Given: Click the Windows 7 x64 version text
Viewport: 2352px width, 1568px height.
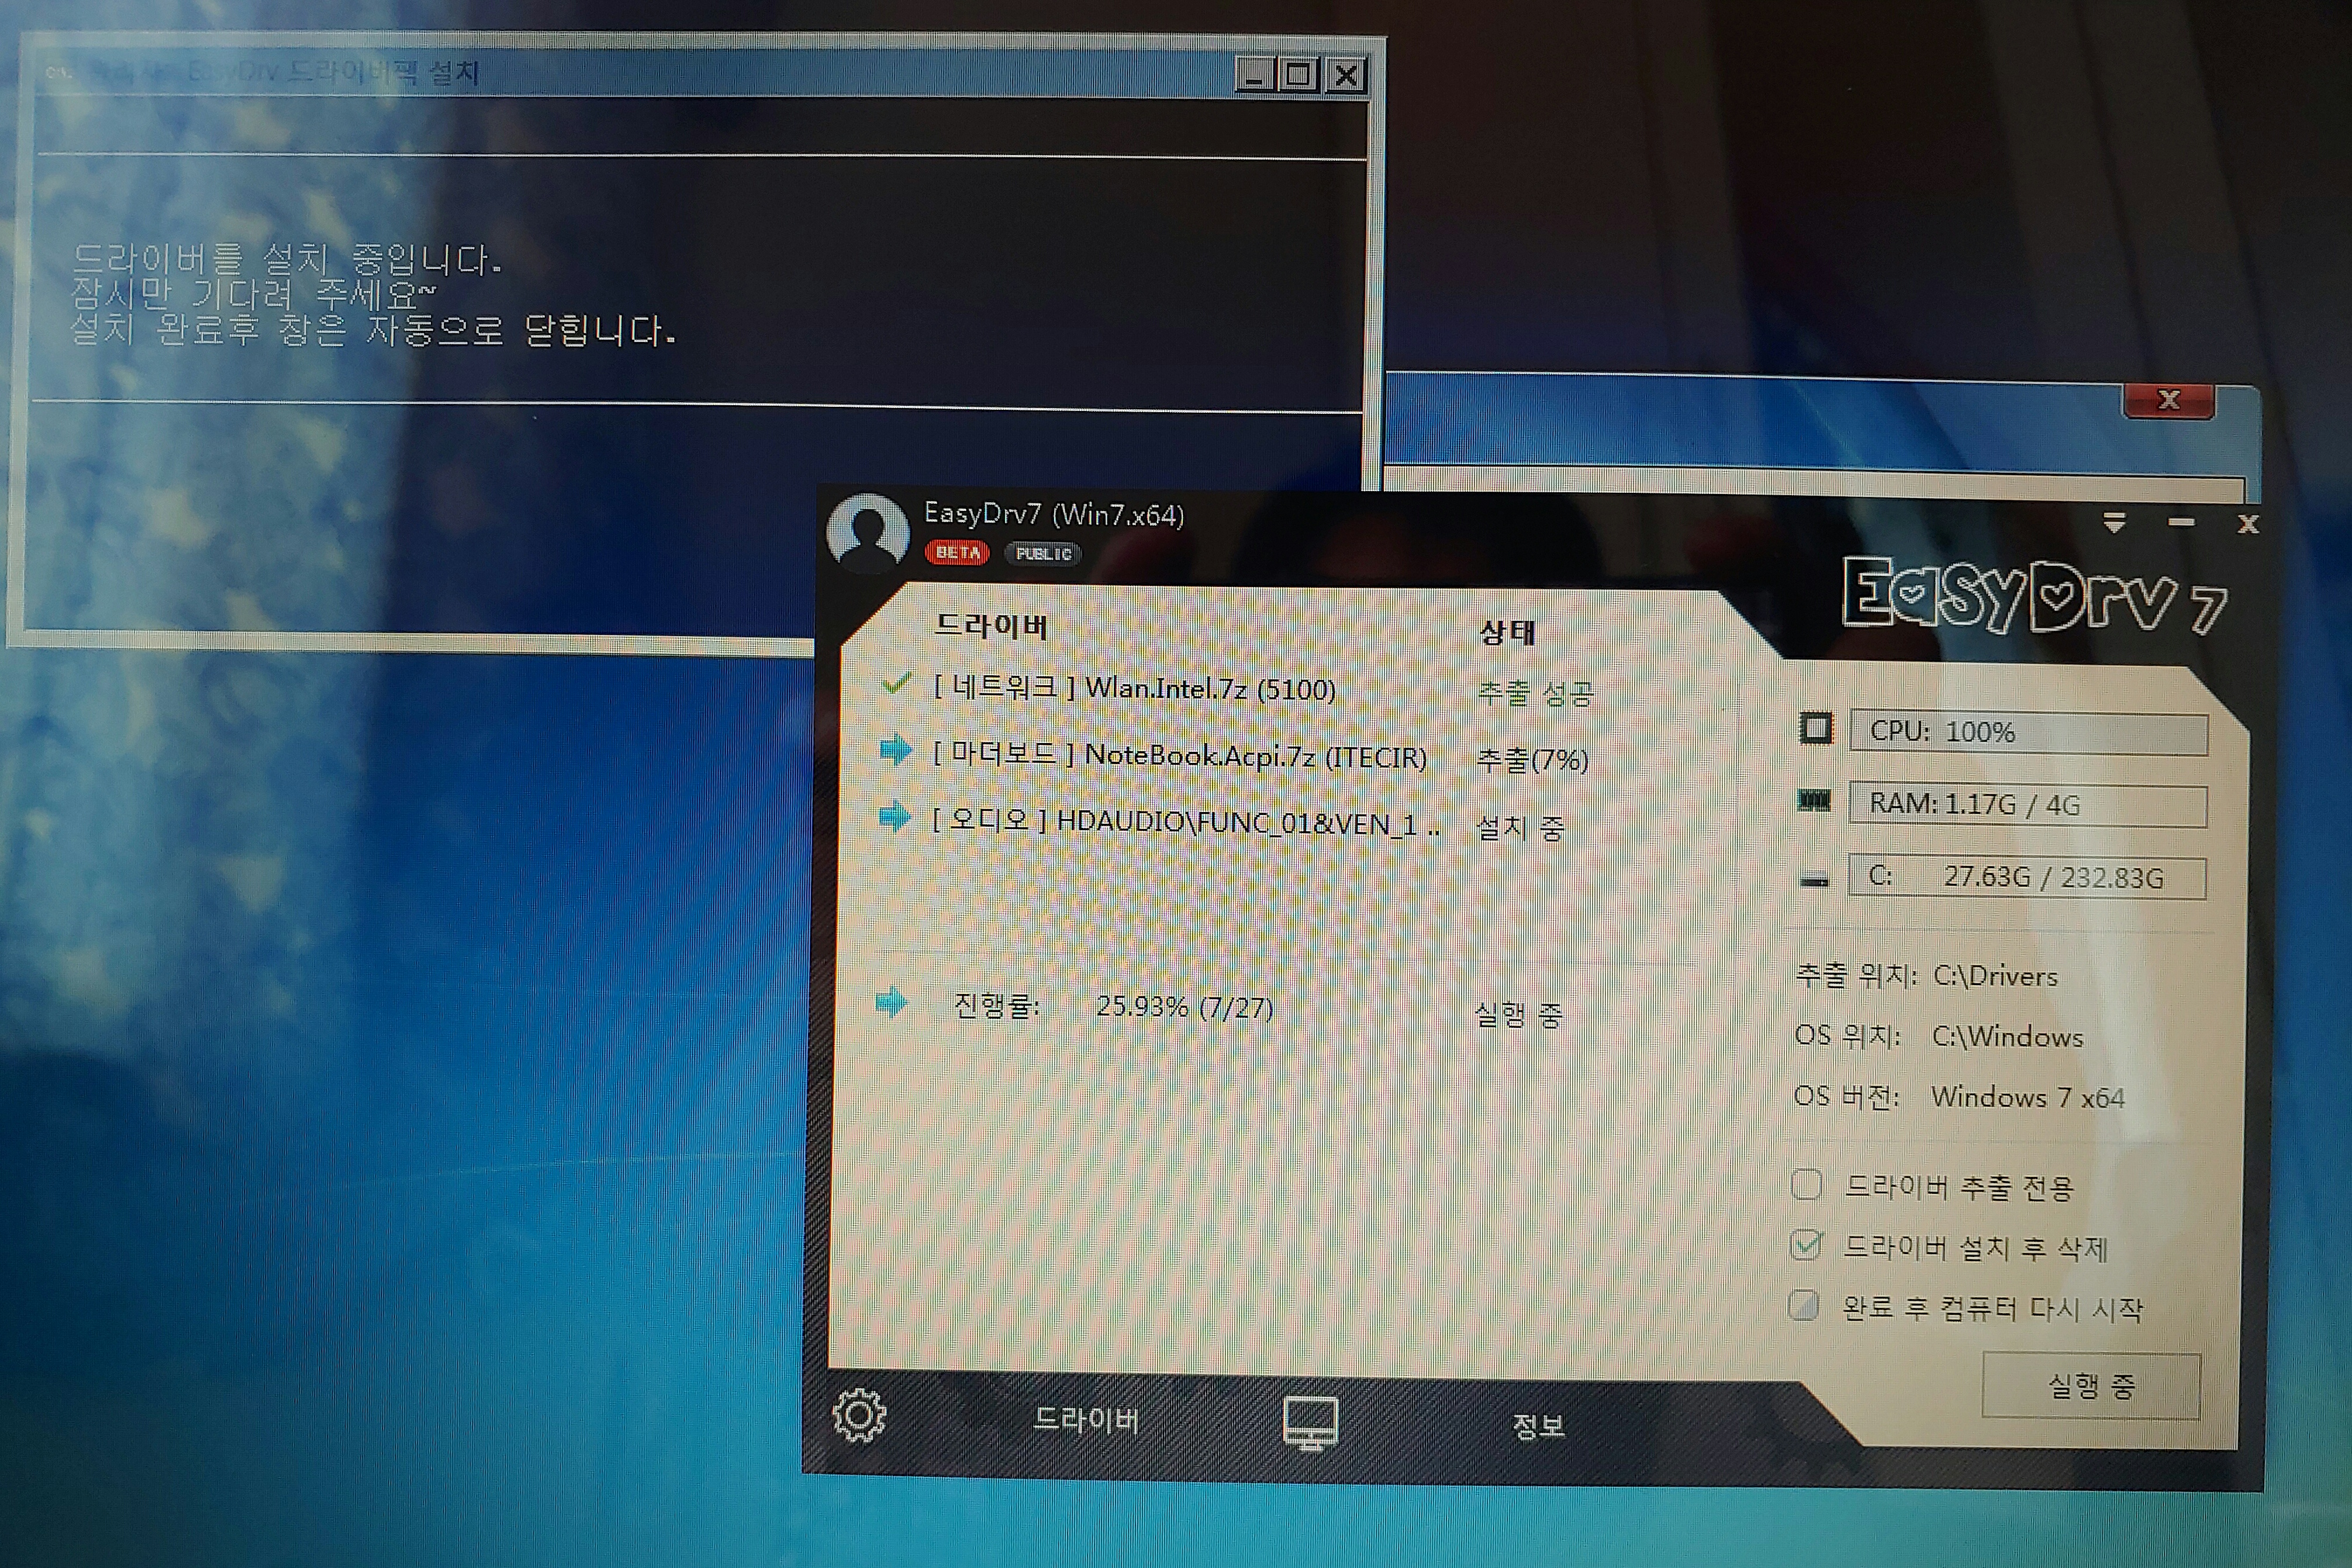Looking at the screenshot, I should [x=2027, y=1097].
